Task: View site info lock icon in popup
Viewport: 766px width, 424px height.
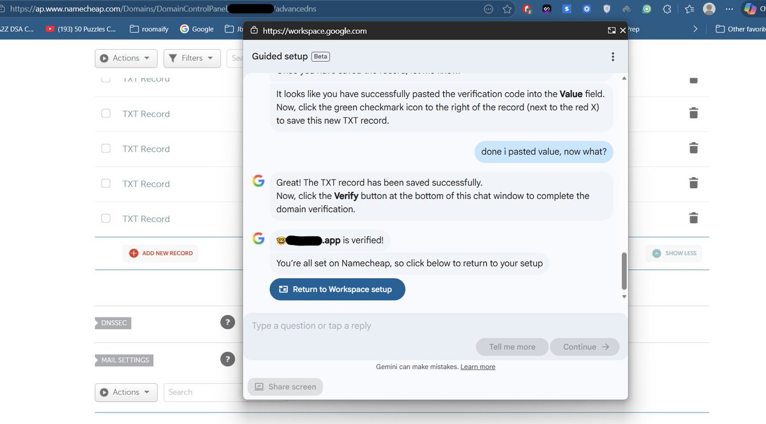Action: (254, 30)
